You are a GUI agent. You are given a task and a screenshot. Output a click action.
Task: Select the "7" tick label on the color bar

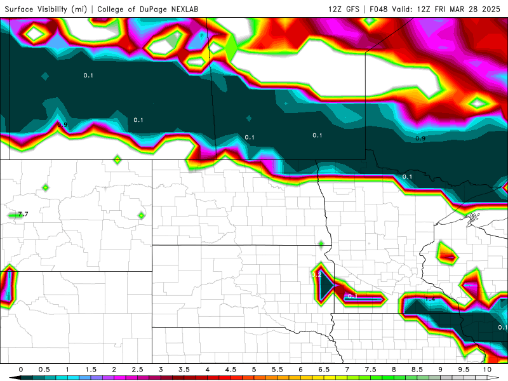pyautogui.click(x=347, y=370)
